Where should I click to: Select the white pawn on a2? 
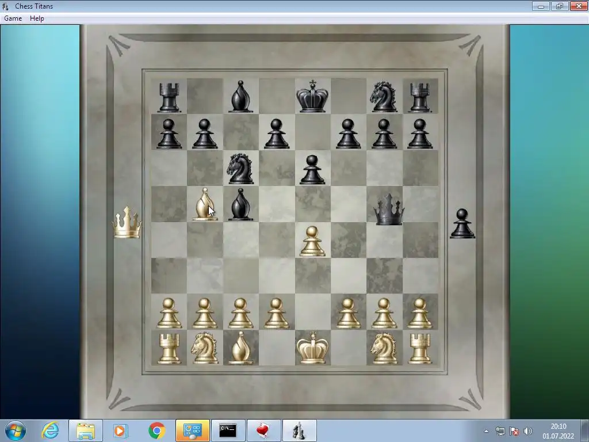(x=169, y=313)
